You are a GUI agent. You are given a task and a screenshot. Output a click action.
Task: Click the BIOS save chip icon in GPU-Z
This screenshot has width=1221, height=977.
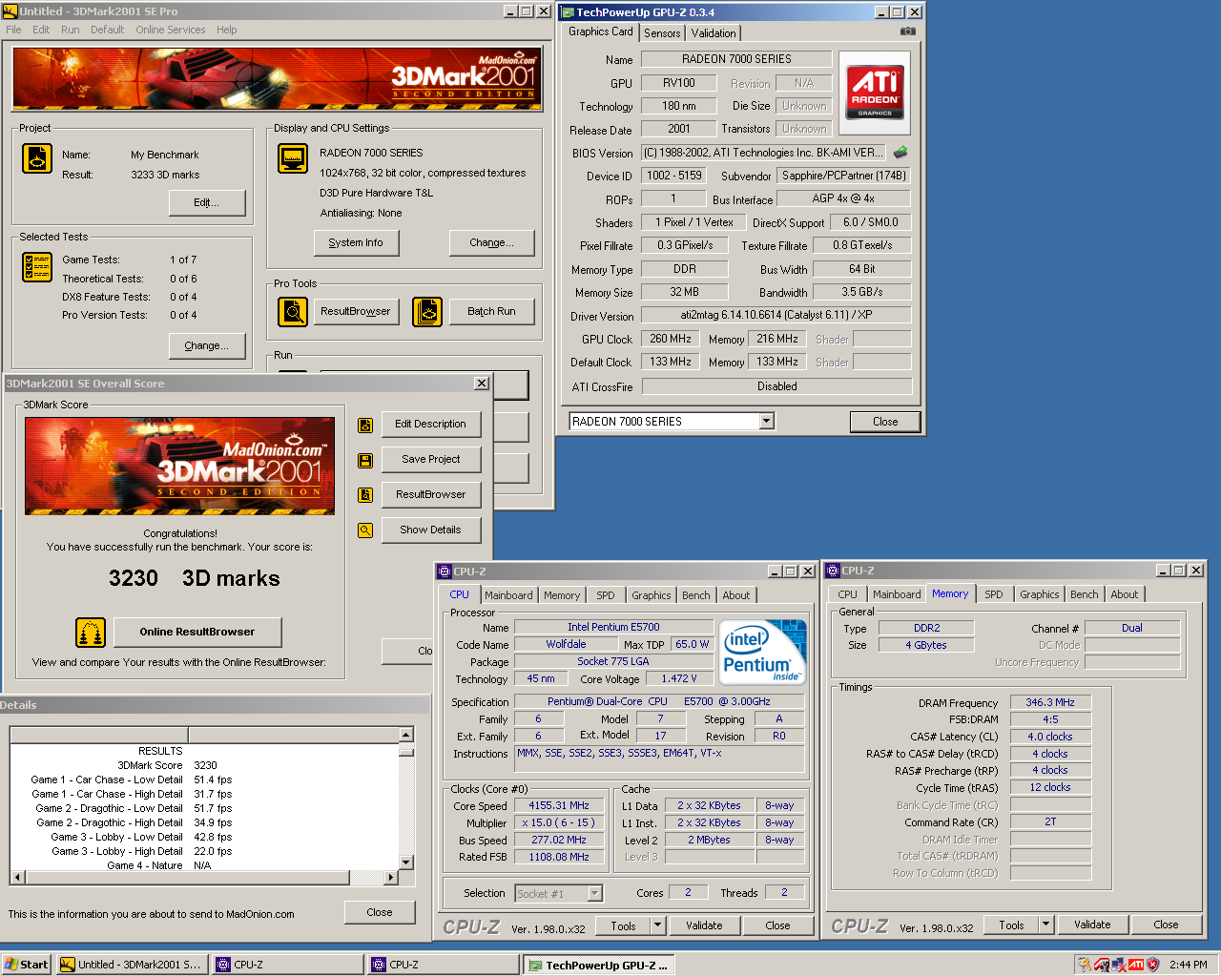pos(900,152)
